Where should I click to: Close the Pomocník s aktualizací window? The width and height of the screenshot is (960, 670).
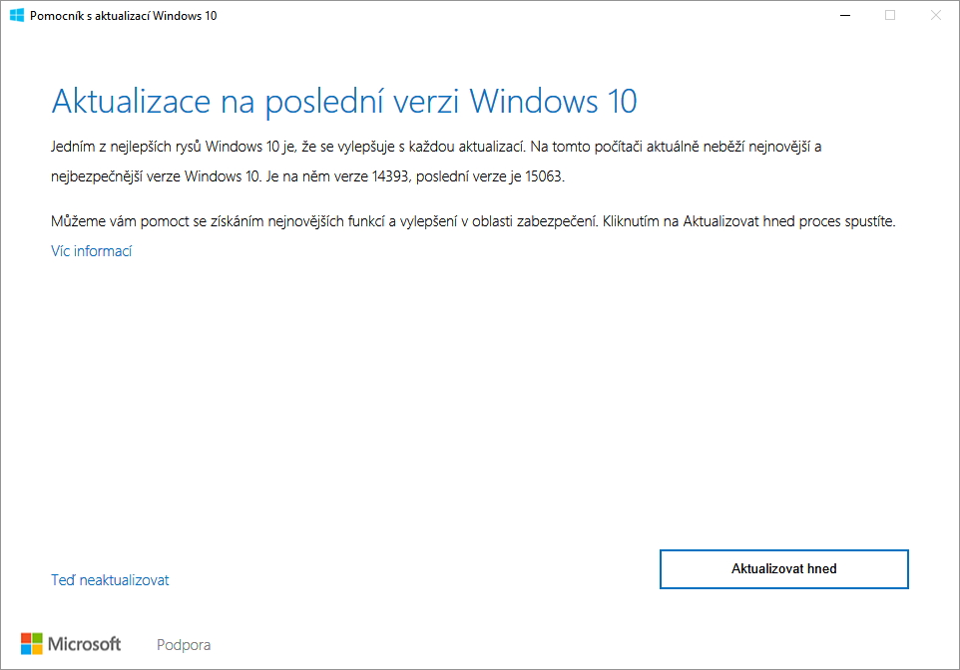[x=935, y=15]
